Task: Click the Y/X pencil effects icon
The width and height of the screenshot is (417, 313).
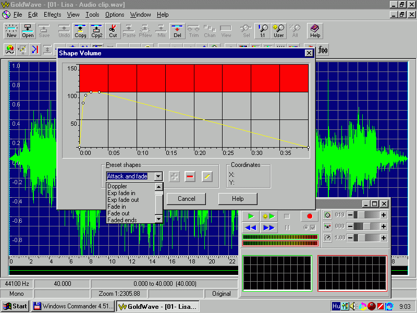Action: click(22, 50)
